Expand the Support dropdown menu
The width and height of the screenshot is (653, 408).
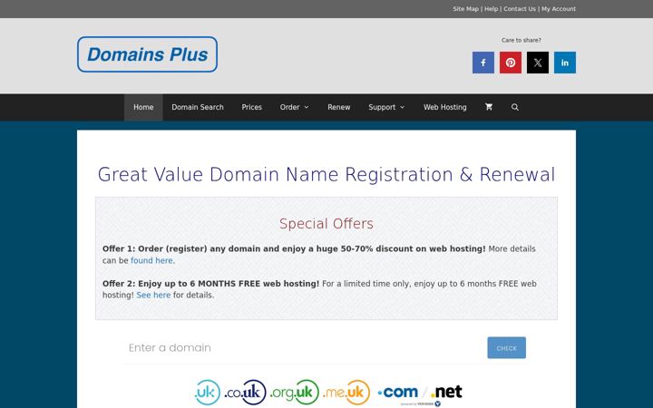[386, 107]
